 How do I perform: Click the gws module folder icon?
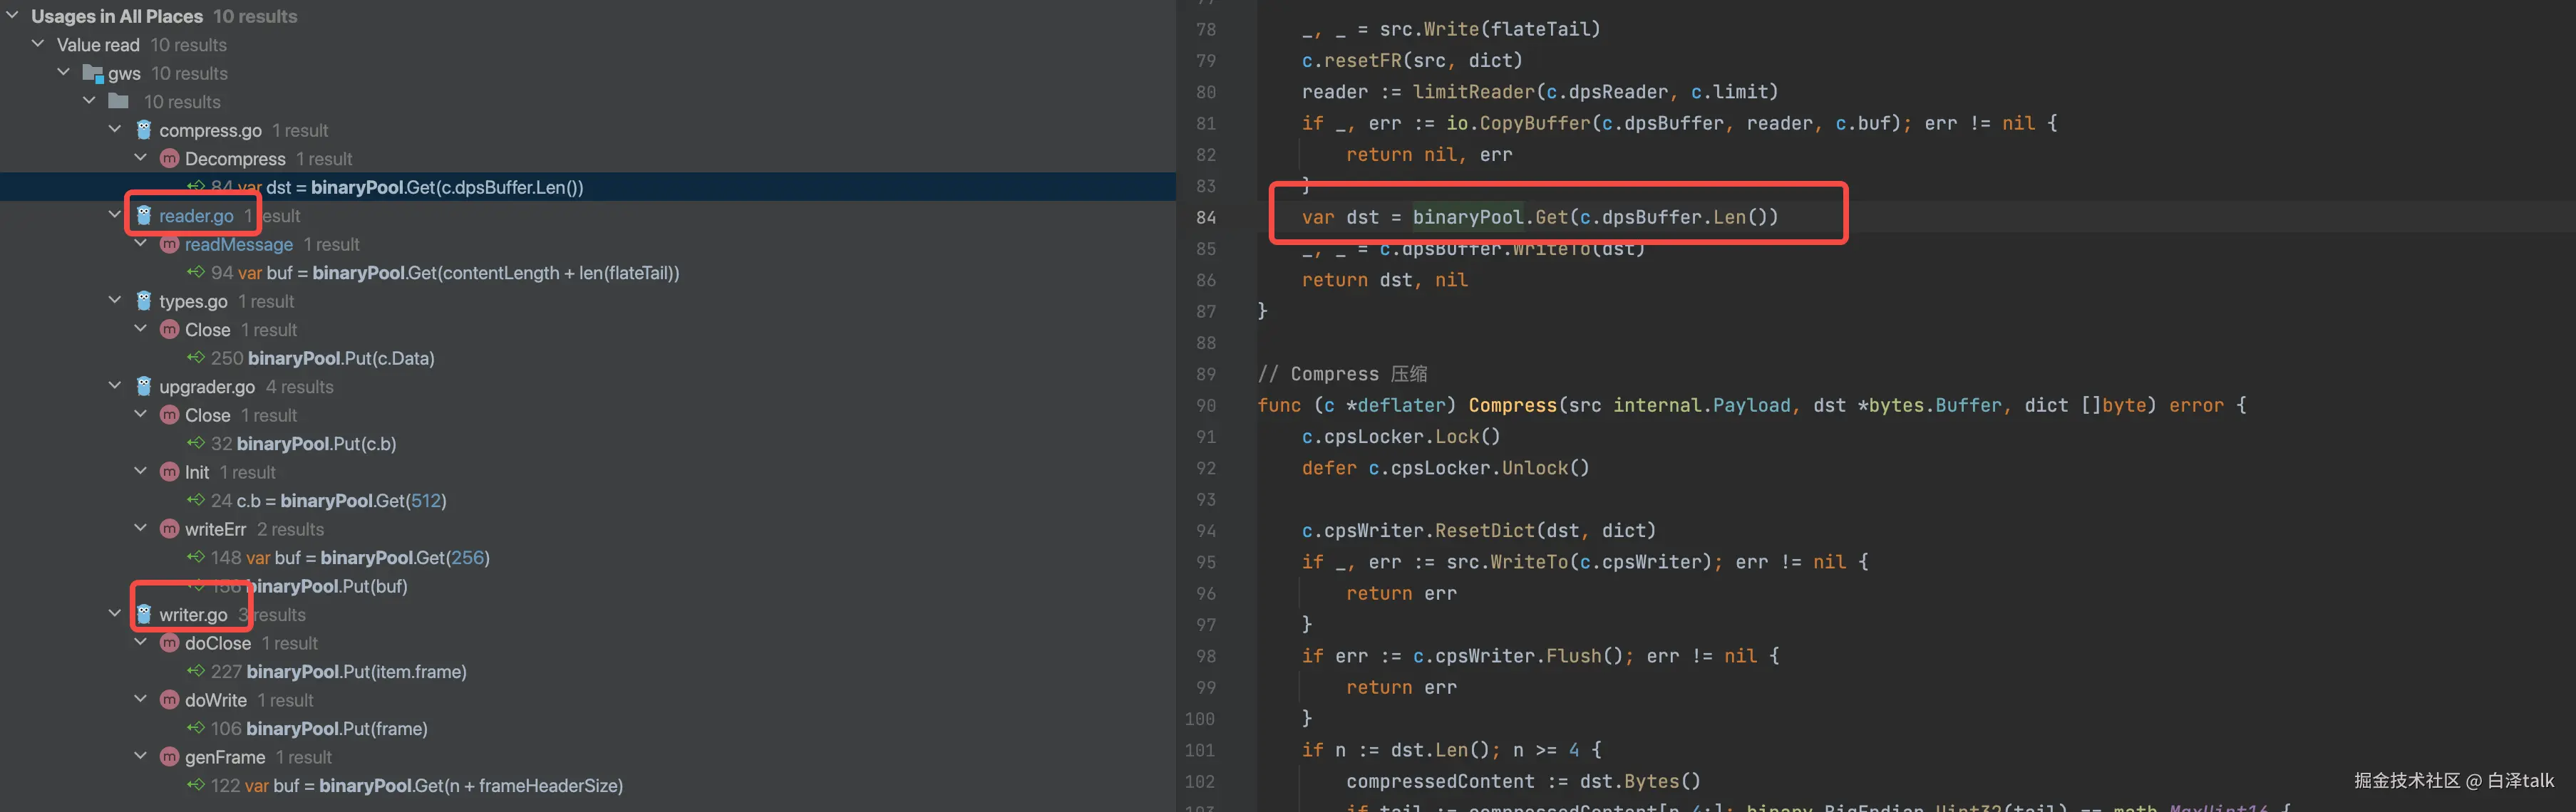coord(93,73)
